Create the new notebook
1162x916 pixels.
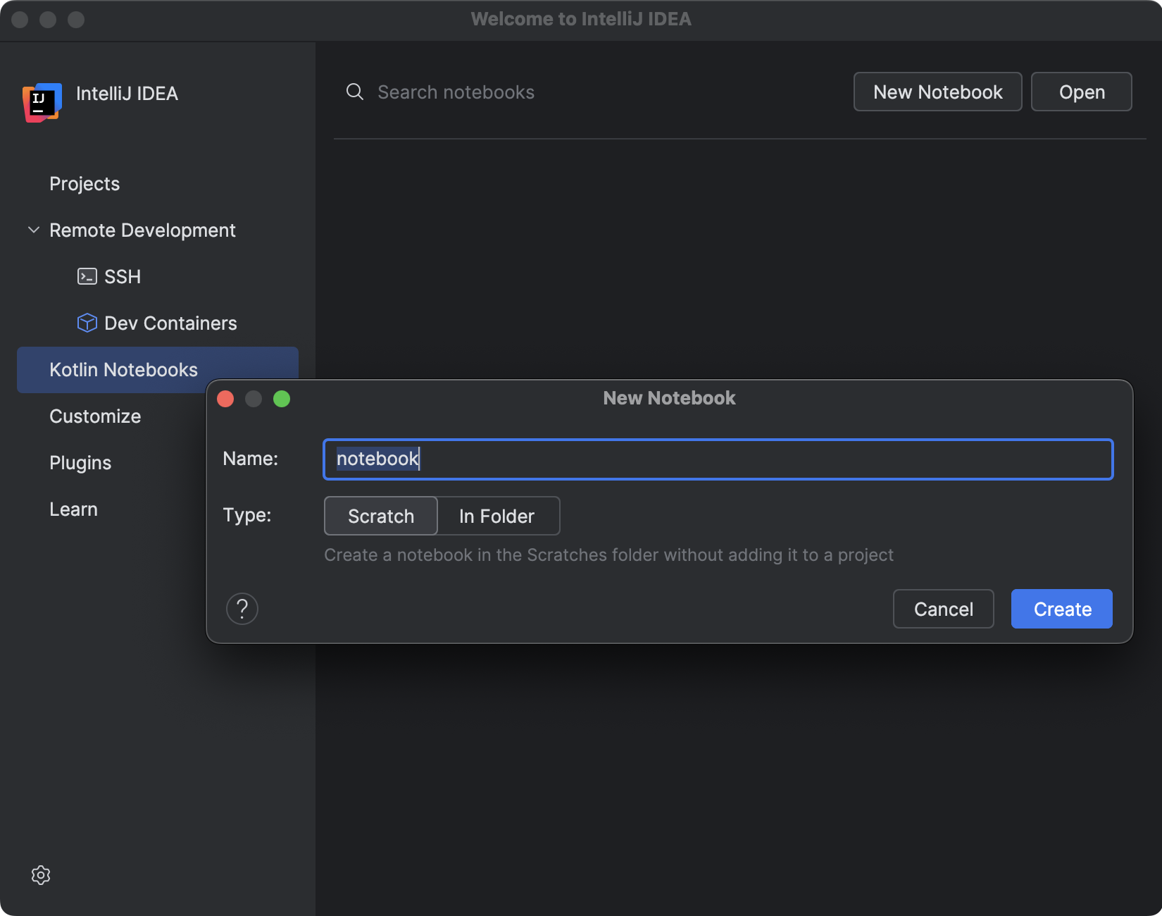pos(1061,609)
